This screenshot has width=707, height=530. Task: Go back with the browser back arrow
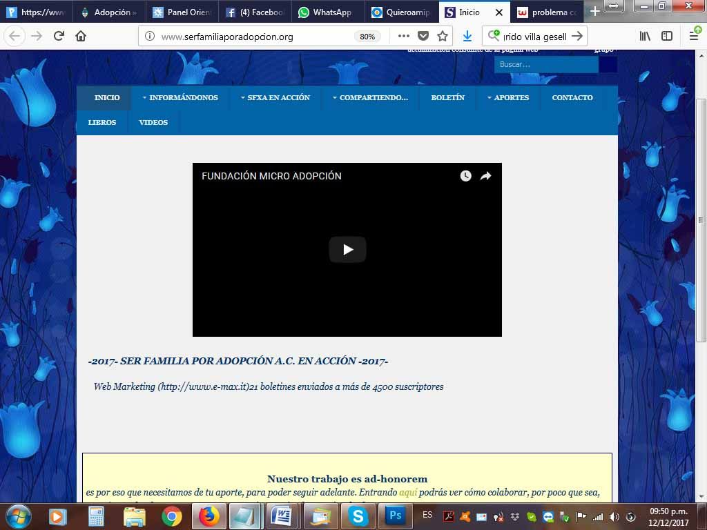(14, 36)
